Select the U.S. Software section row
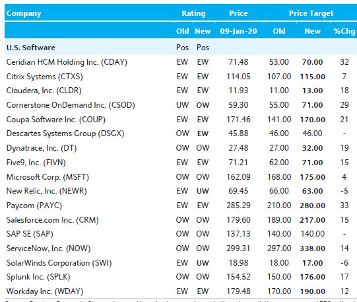The image size is (357, 302). click(181, 48)
